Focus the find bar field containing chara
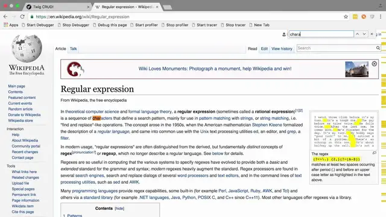 pos(321,34)
